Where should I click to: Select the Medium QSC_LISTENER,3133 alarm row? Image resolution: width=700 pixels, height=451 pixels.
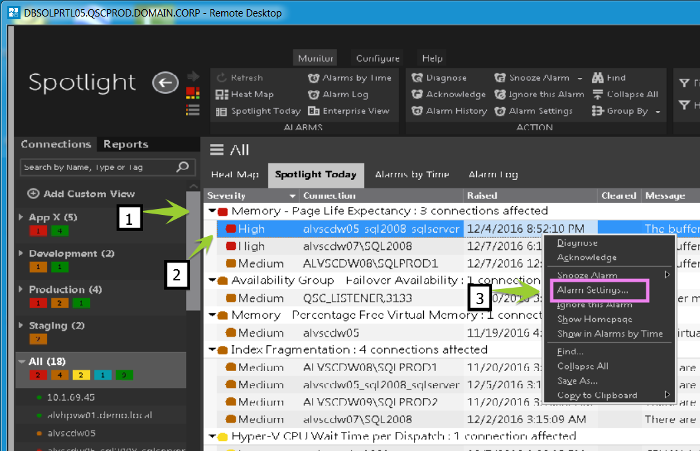click(451, 298)
